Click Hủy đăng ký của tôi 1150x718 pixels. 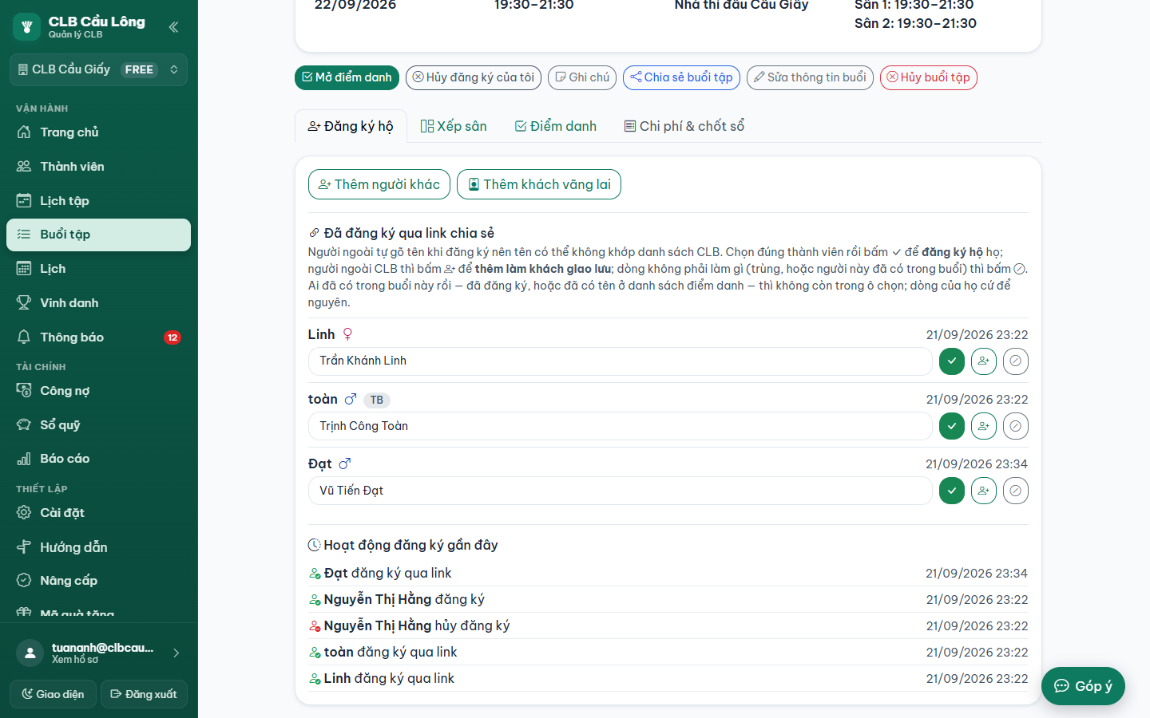click(474, 77)
